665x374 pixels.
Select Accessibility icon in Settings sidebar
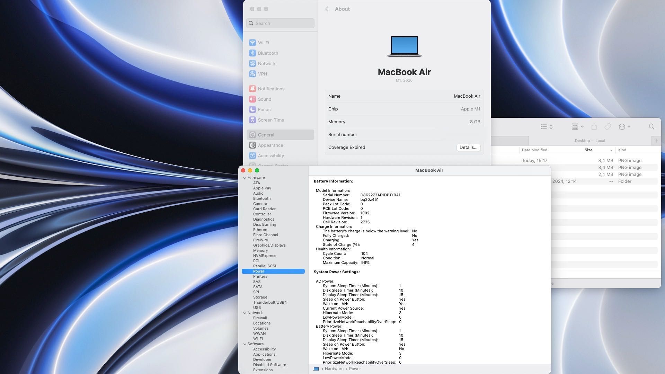(x=252, y=155)
